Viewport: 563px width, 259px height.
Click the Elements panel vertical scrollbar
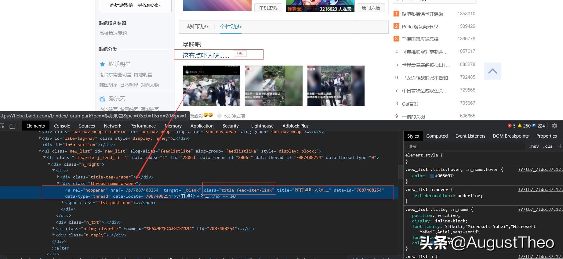click(x=401, y=172)
